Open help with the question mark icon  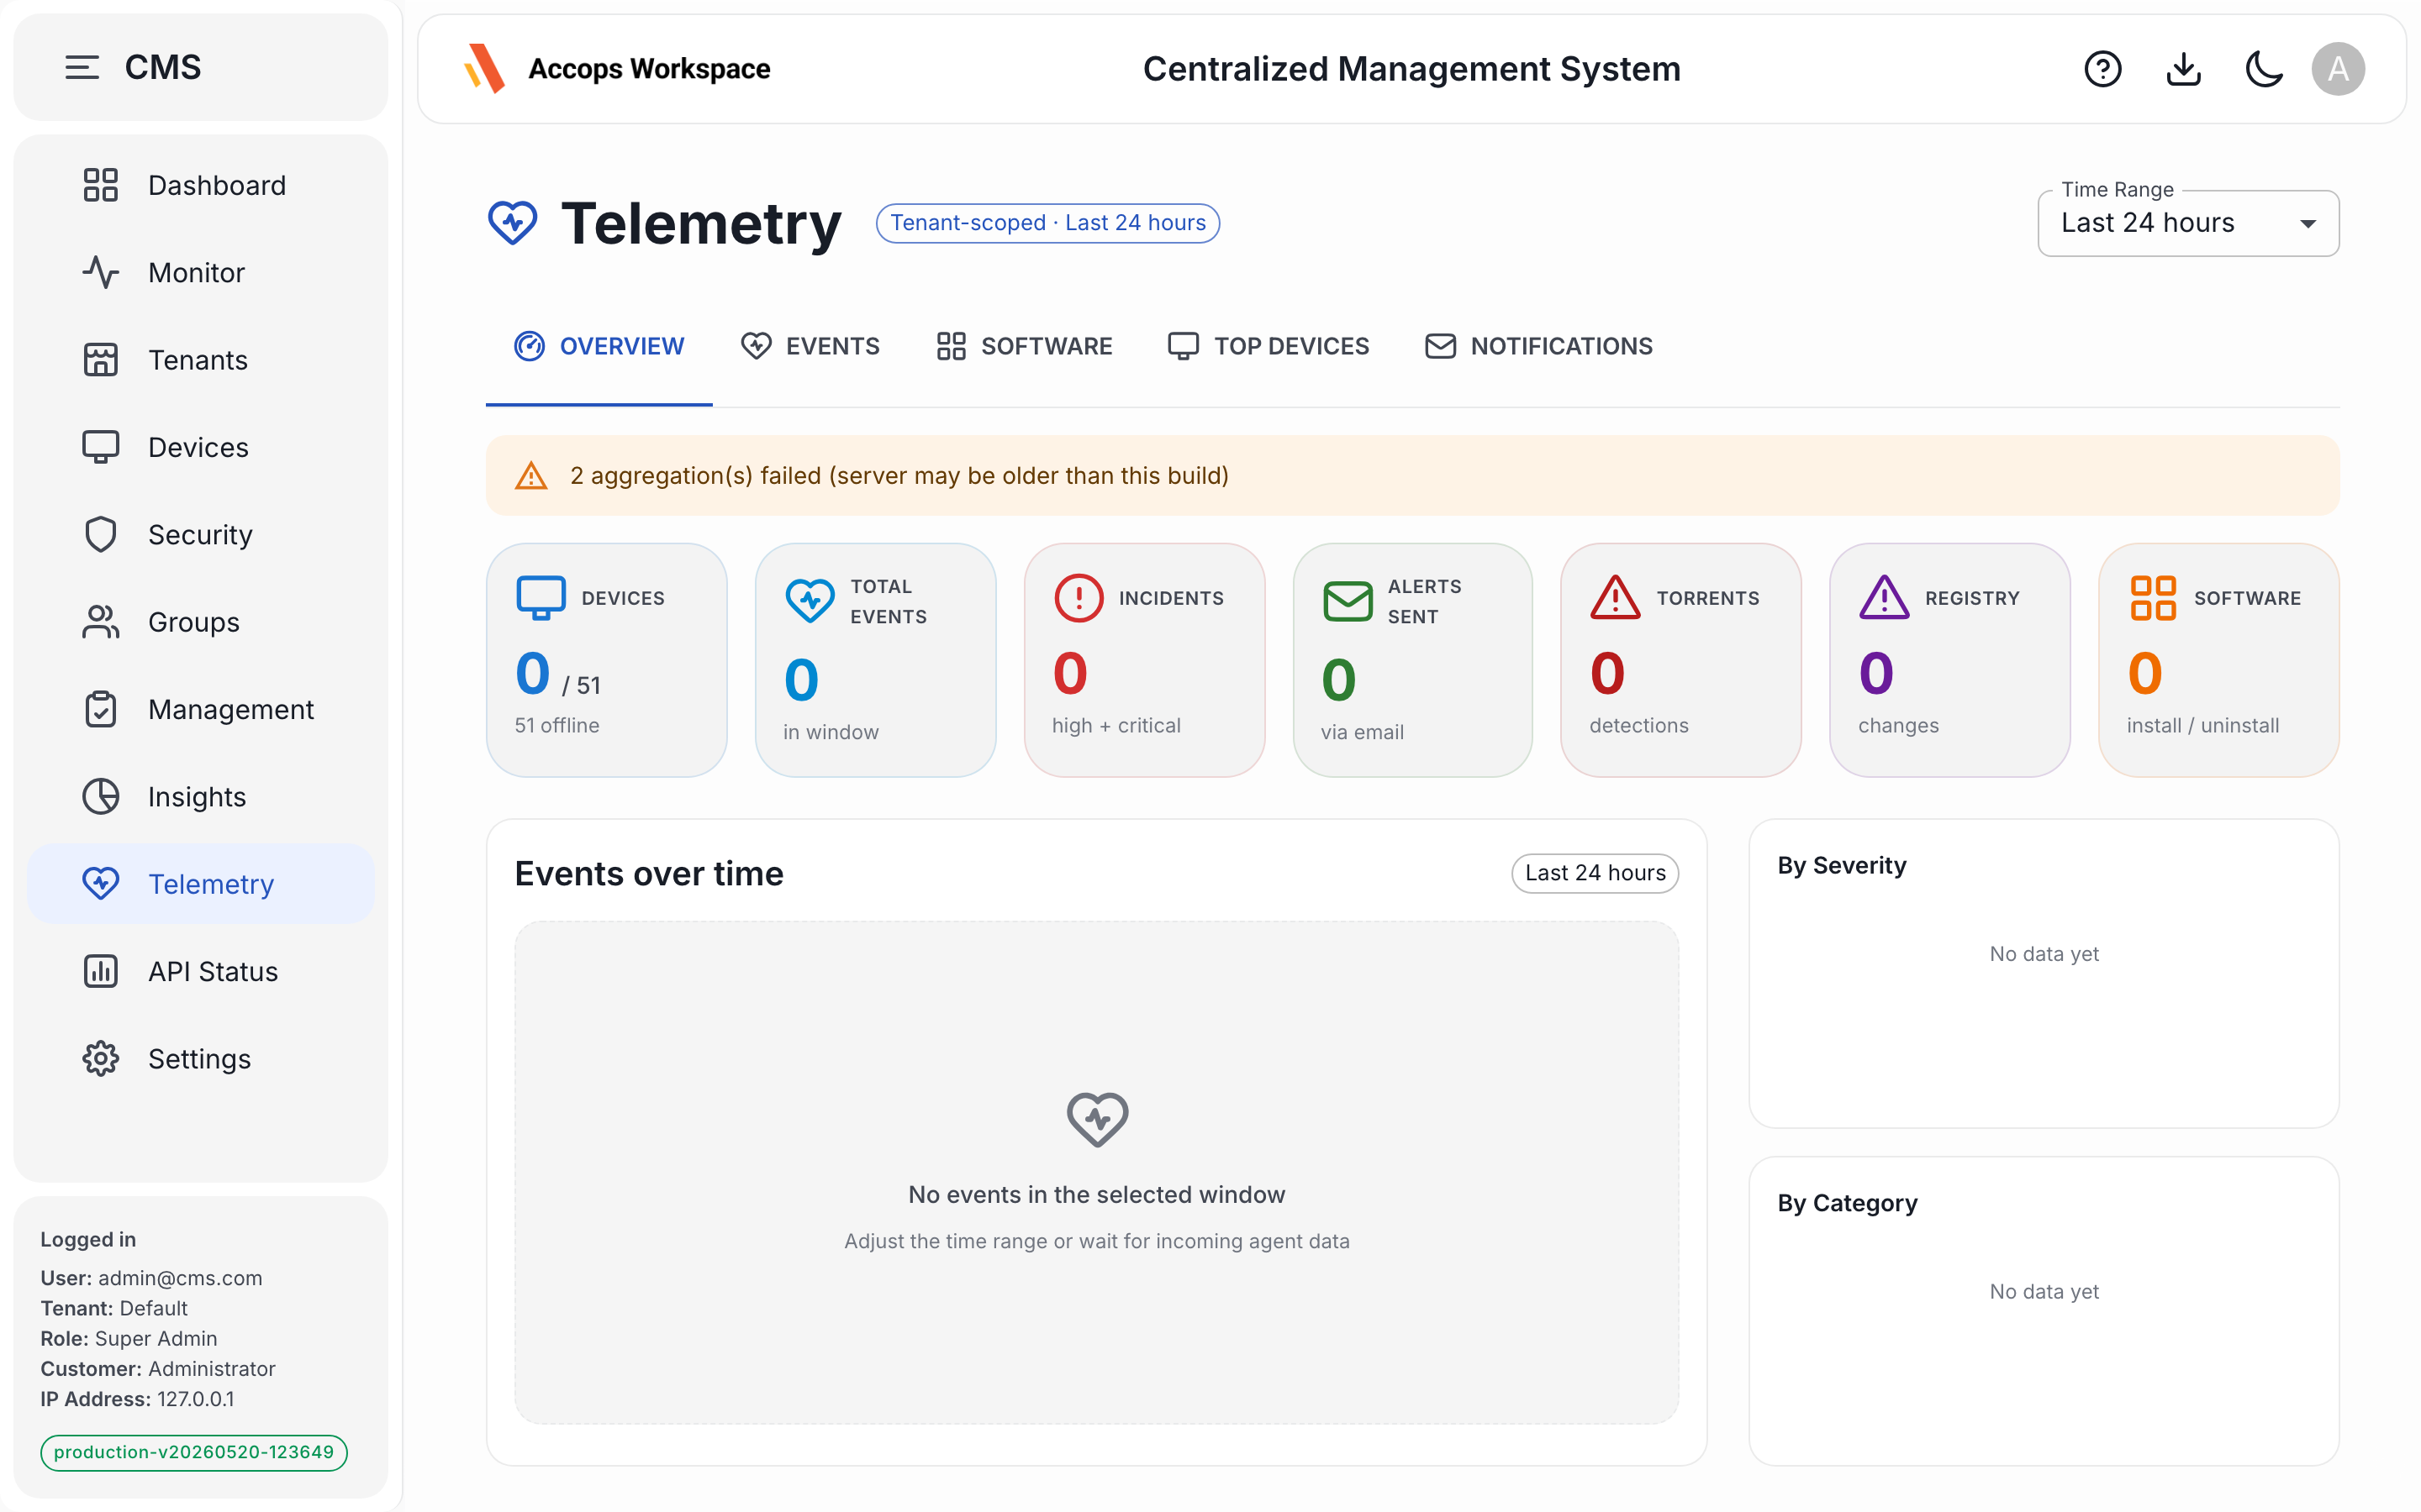coord(2102,68)
